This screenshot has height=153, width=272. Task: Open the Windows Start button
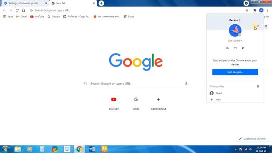[5, 149]
